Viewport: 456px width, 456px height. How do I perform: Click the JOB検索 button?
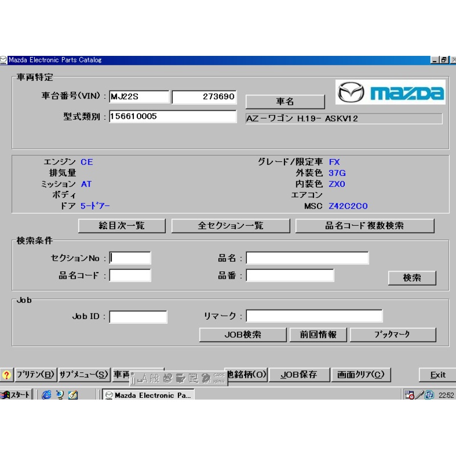243,335
